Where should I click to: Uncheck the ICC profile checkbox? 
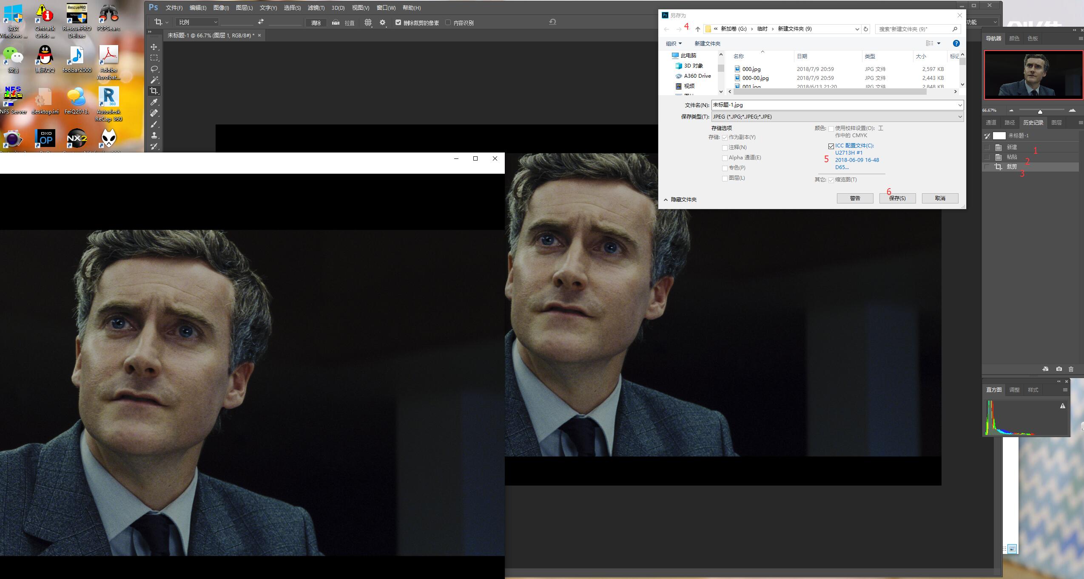click(831, 146)
